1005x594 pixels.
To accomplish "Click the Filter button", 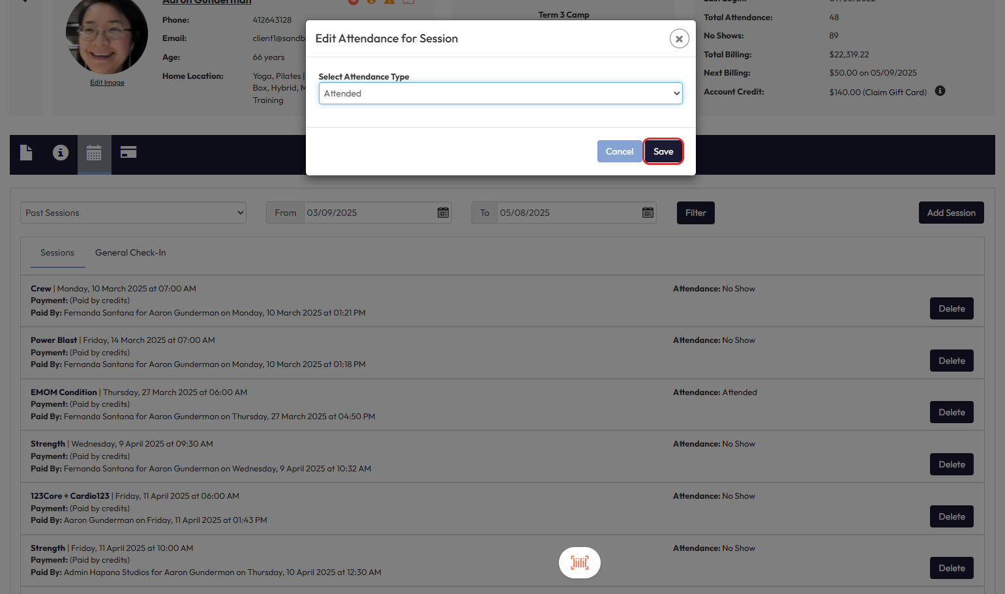I will (x=695, y=213).
